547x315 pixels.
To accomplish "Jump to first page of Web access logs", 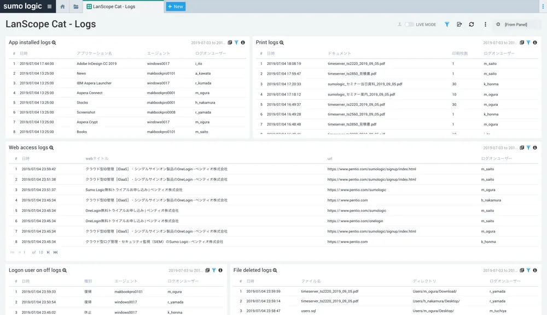I will pyautogui.click(x=12, y=252).
